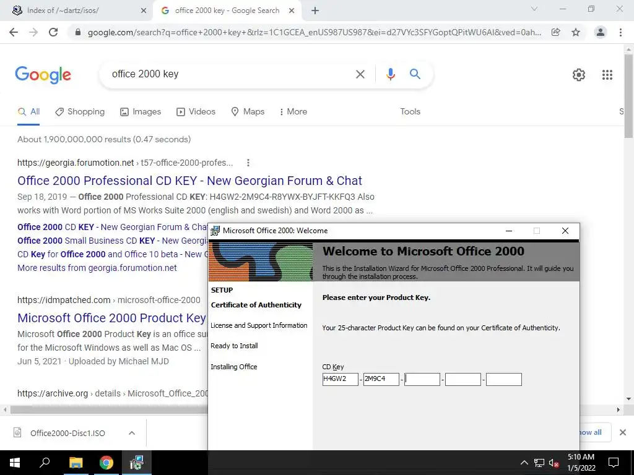
Task: Expand the More search categories menu
Action: (293, 112)
